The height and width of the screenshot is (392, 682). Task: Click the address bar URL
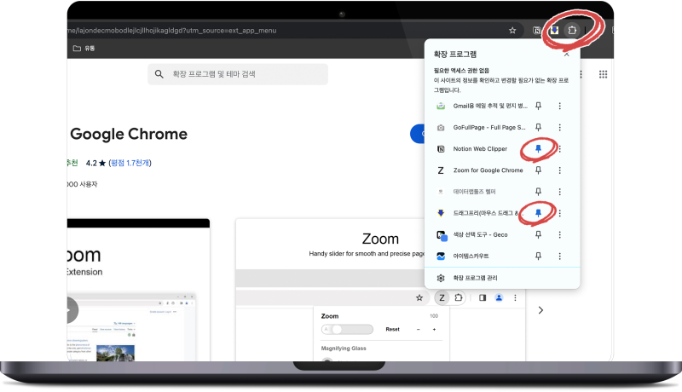coord(172,31)
